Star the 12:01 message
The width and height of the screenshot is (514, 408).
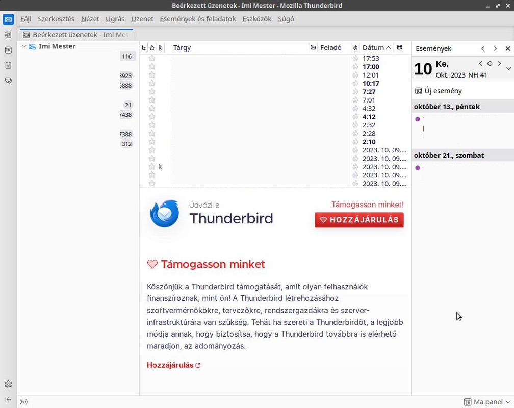coord(152,75)
